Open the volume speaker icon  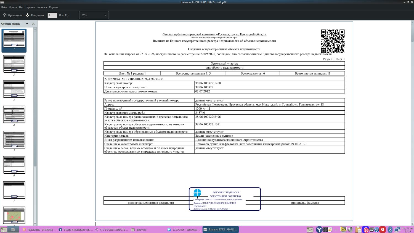[x=350, y=229]
